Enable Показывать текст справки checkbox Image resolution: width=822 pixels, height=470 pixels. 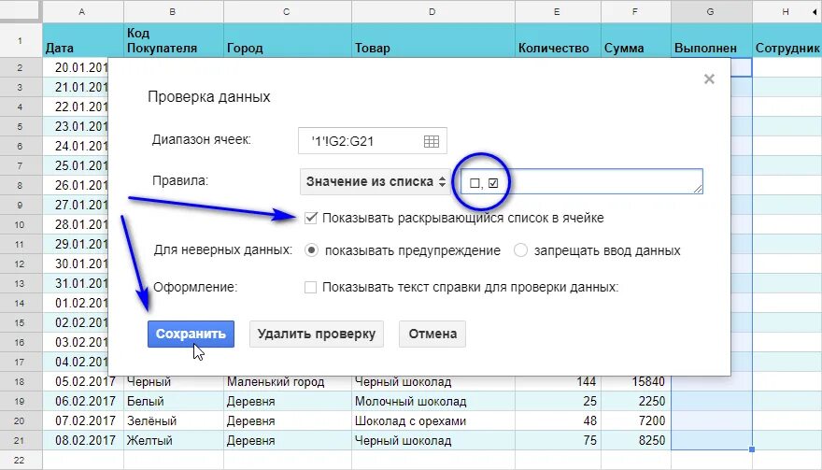coord(310,288)
